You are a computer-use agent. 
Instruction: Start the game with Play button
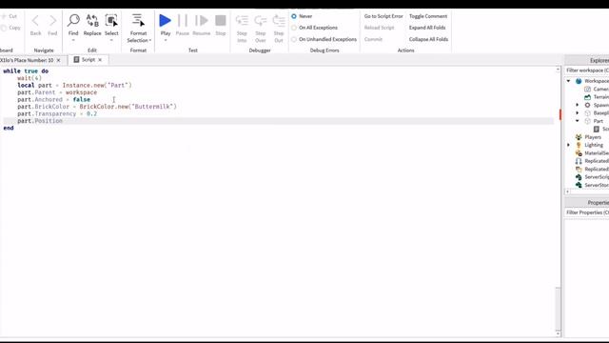[165, 21]
